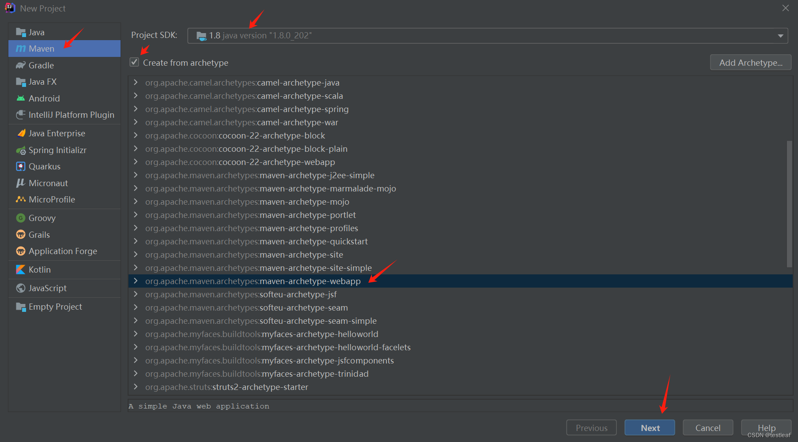Select the cocoon-22-archetype-webapp row
The width and height of the screenshot is (798, 442).
coord(461,162)
